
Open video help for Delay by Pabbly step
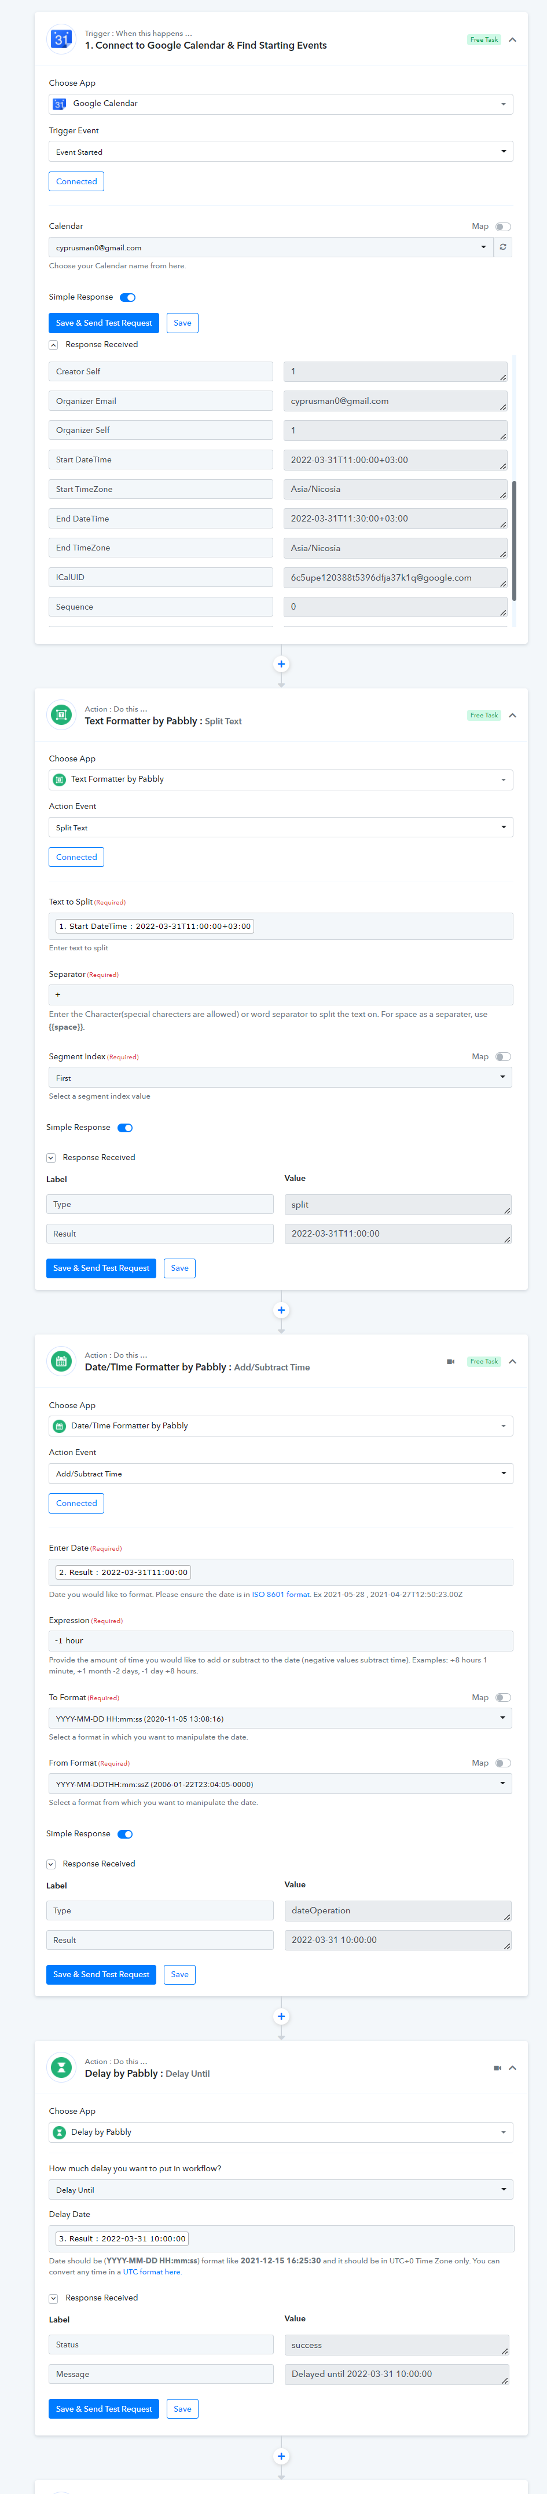(x=498, y=2067)
